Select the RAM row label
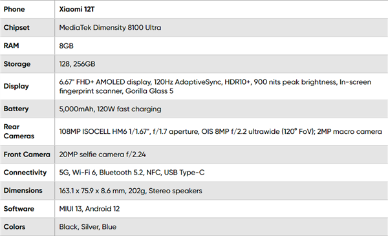The height and width of the screenshot is (236, 388). pyautogui.click(x=11, y=46)
